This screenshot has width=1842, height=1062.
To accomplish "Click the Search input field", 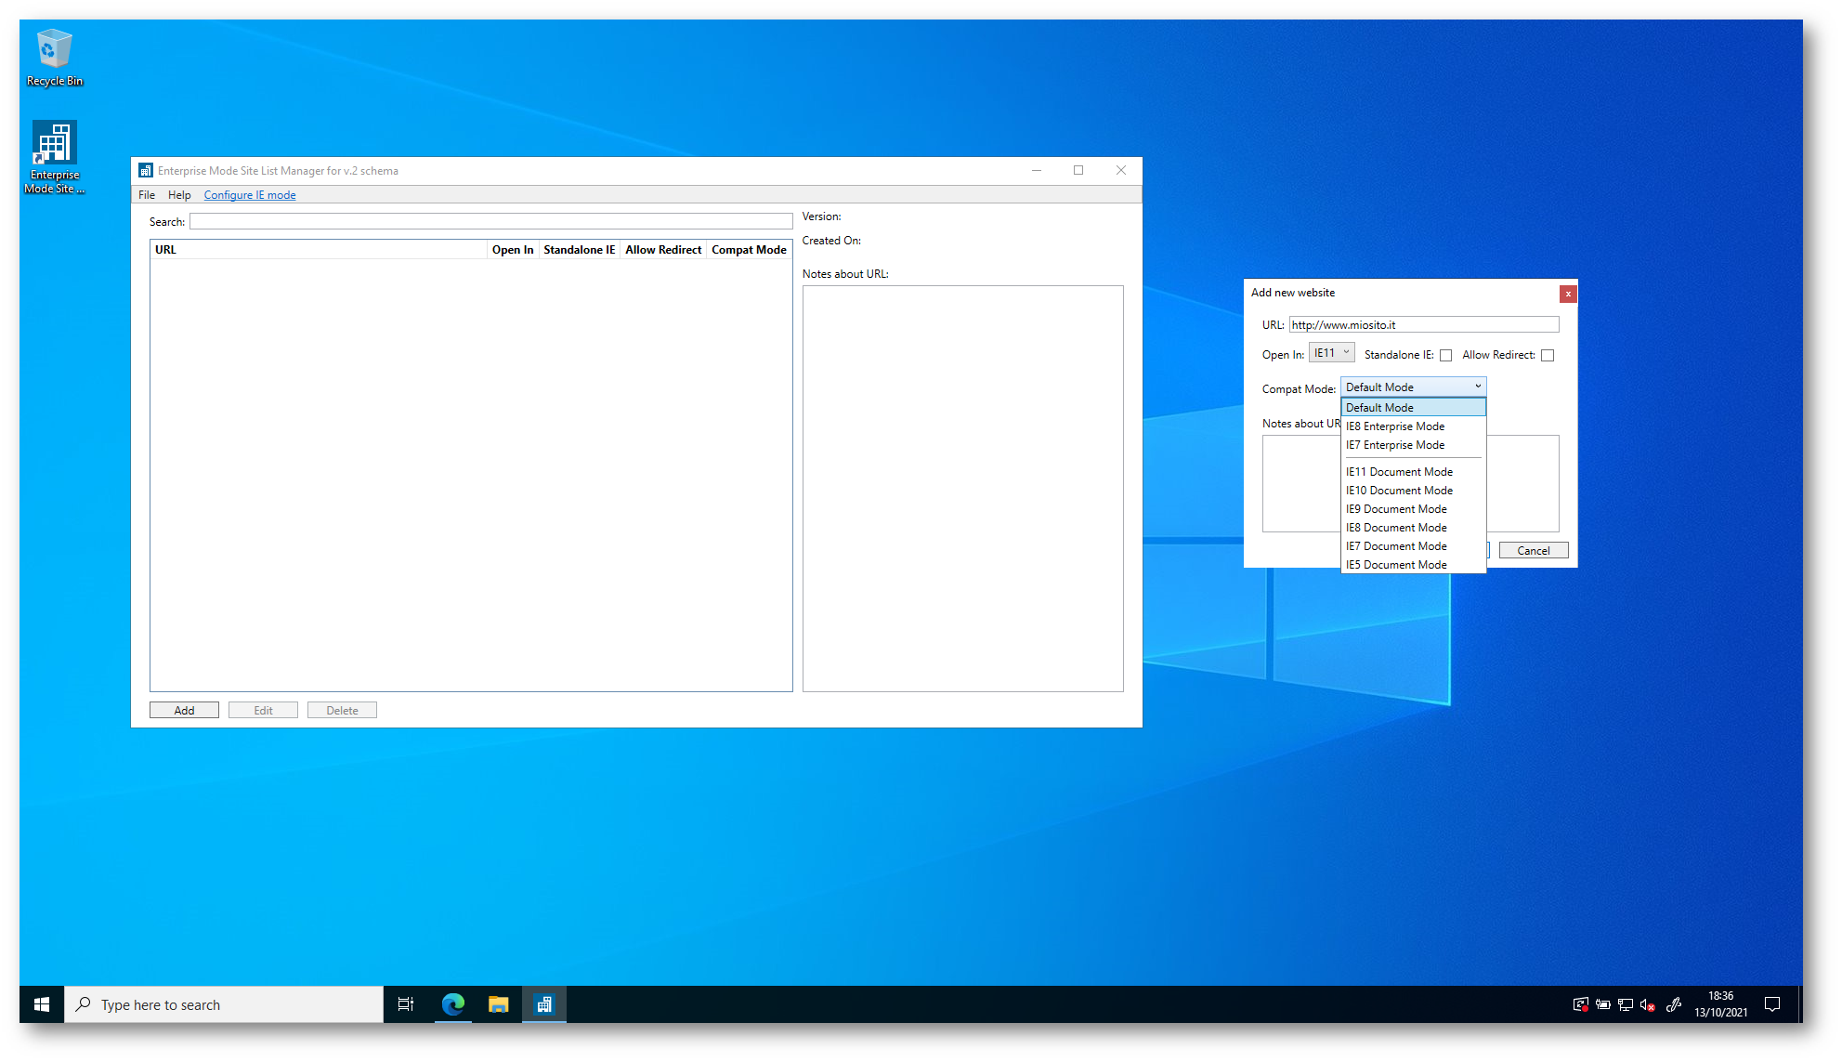I will (490, 221).
